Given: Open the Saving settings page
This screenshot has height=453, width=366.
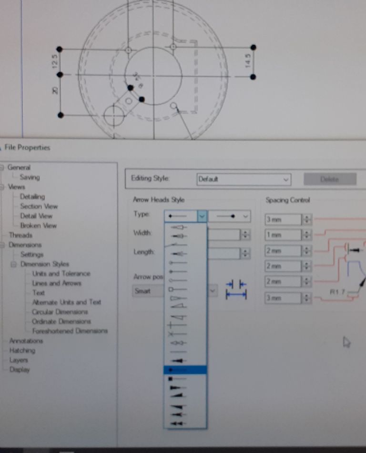Looking at the screenshot, I should (30, 177).
